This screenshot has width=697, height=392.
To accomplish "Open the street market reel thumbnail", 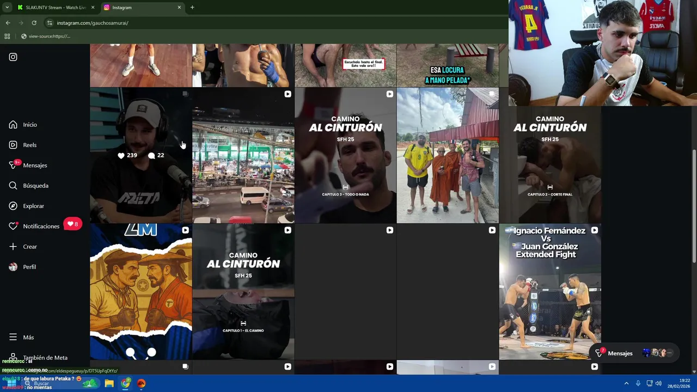I will click(243, 156).
